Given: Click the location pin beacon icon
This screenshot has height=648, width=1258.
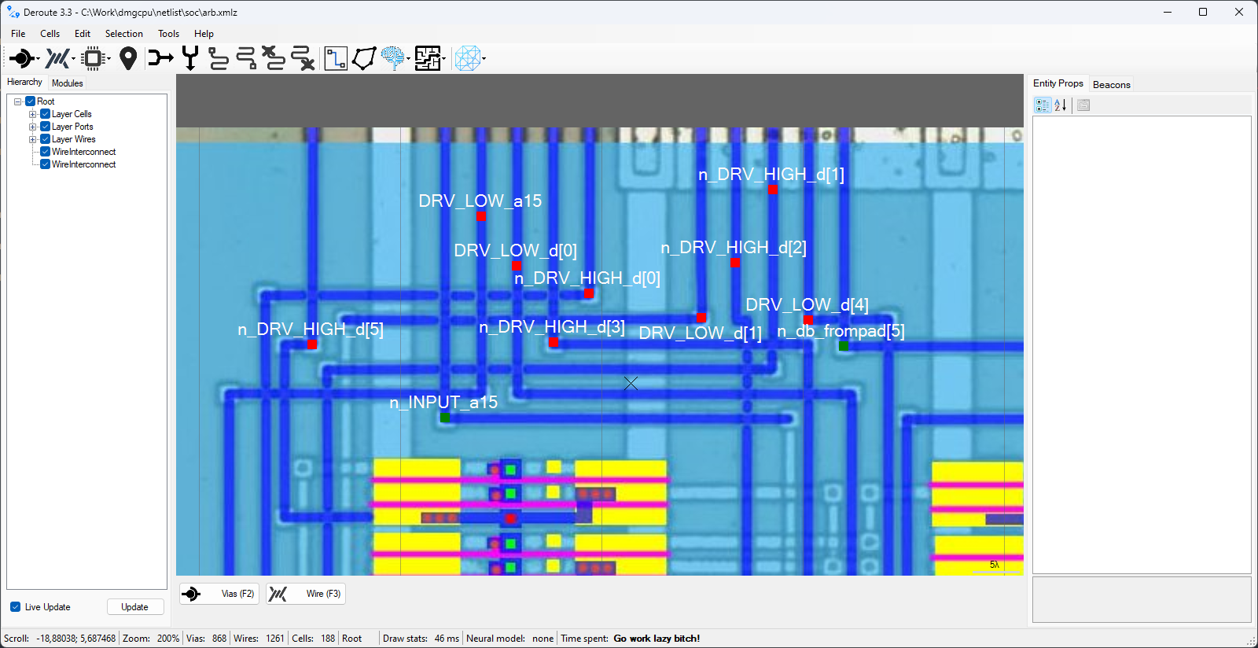Looking at the screenshot, I should click(x=128, y=58).
